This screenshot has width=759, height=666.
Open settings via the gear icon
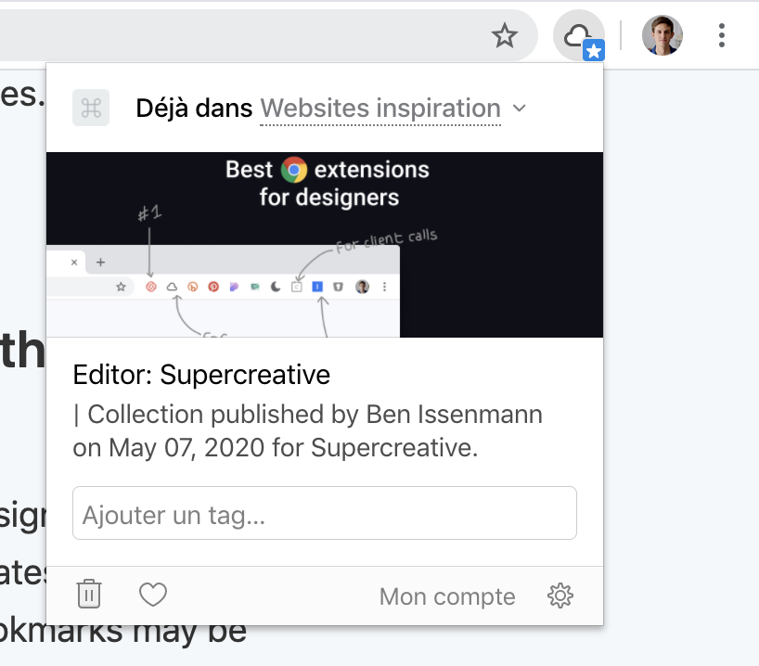560,596
